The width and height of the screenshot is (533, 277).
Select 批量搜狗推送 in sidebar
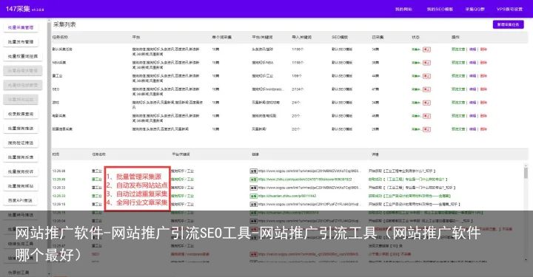click(x=21, y=129)
